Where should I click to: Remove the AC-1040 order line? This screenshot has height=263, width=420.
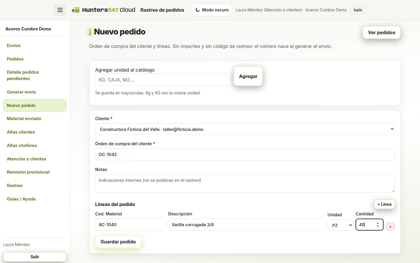(390, 226)
